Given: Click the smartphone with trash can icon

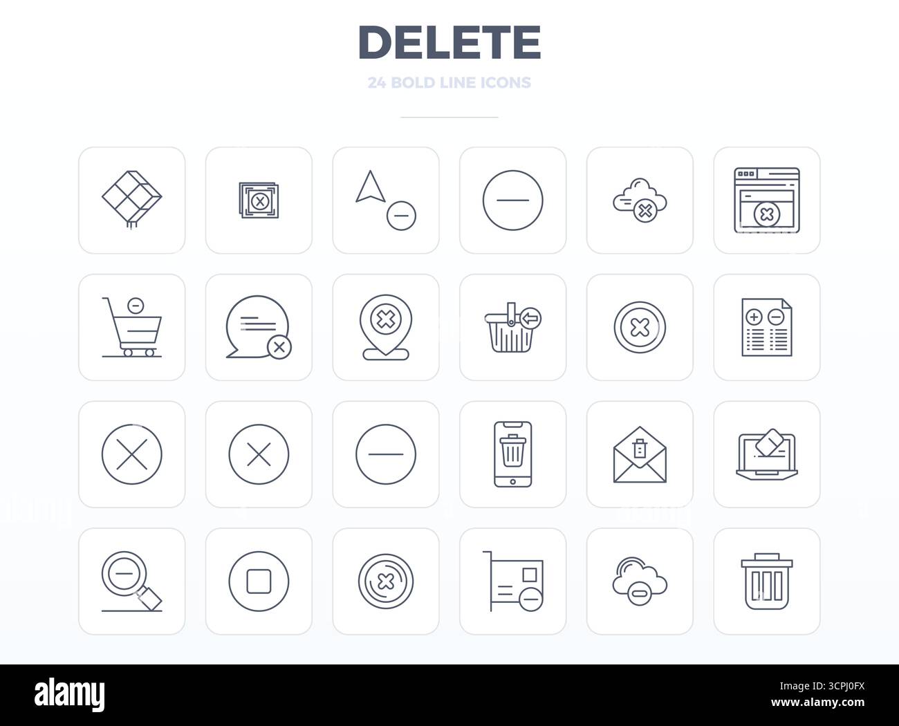Looking at the screenshot, I should pyautogui.click(x=513, y=454).
